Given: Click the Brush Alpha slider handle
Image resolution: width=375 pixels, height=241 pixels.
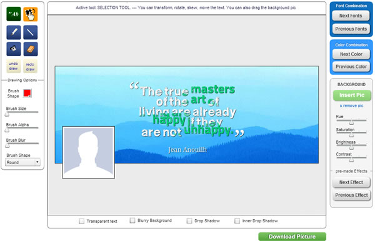Looking at the screenshot, I should [7, 130].
